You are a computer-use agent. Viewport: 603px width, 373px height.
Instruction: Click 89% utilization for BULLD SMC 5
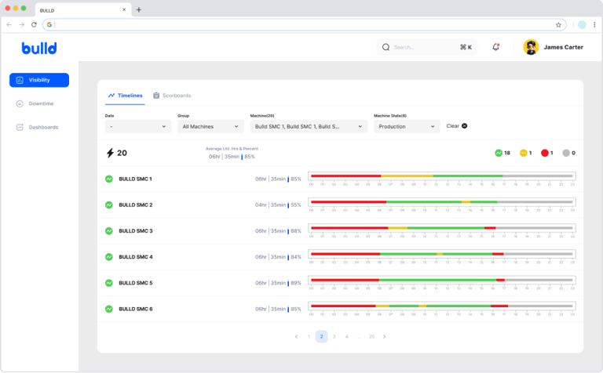click(296, 283)
